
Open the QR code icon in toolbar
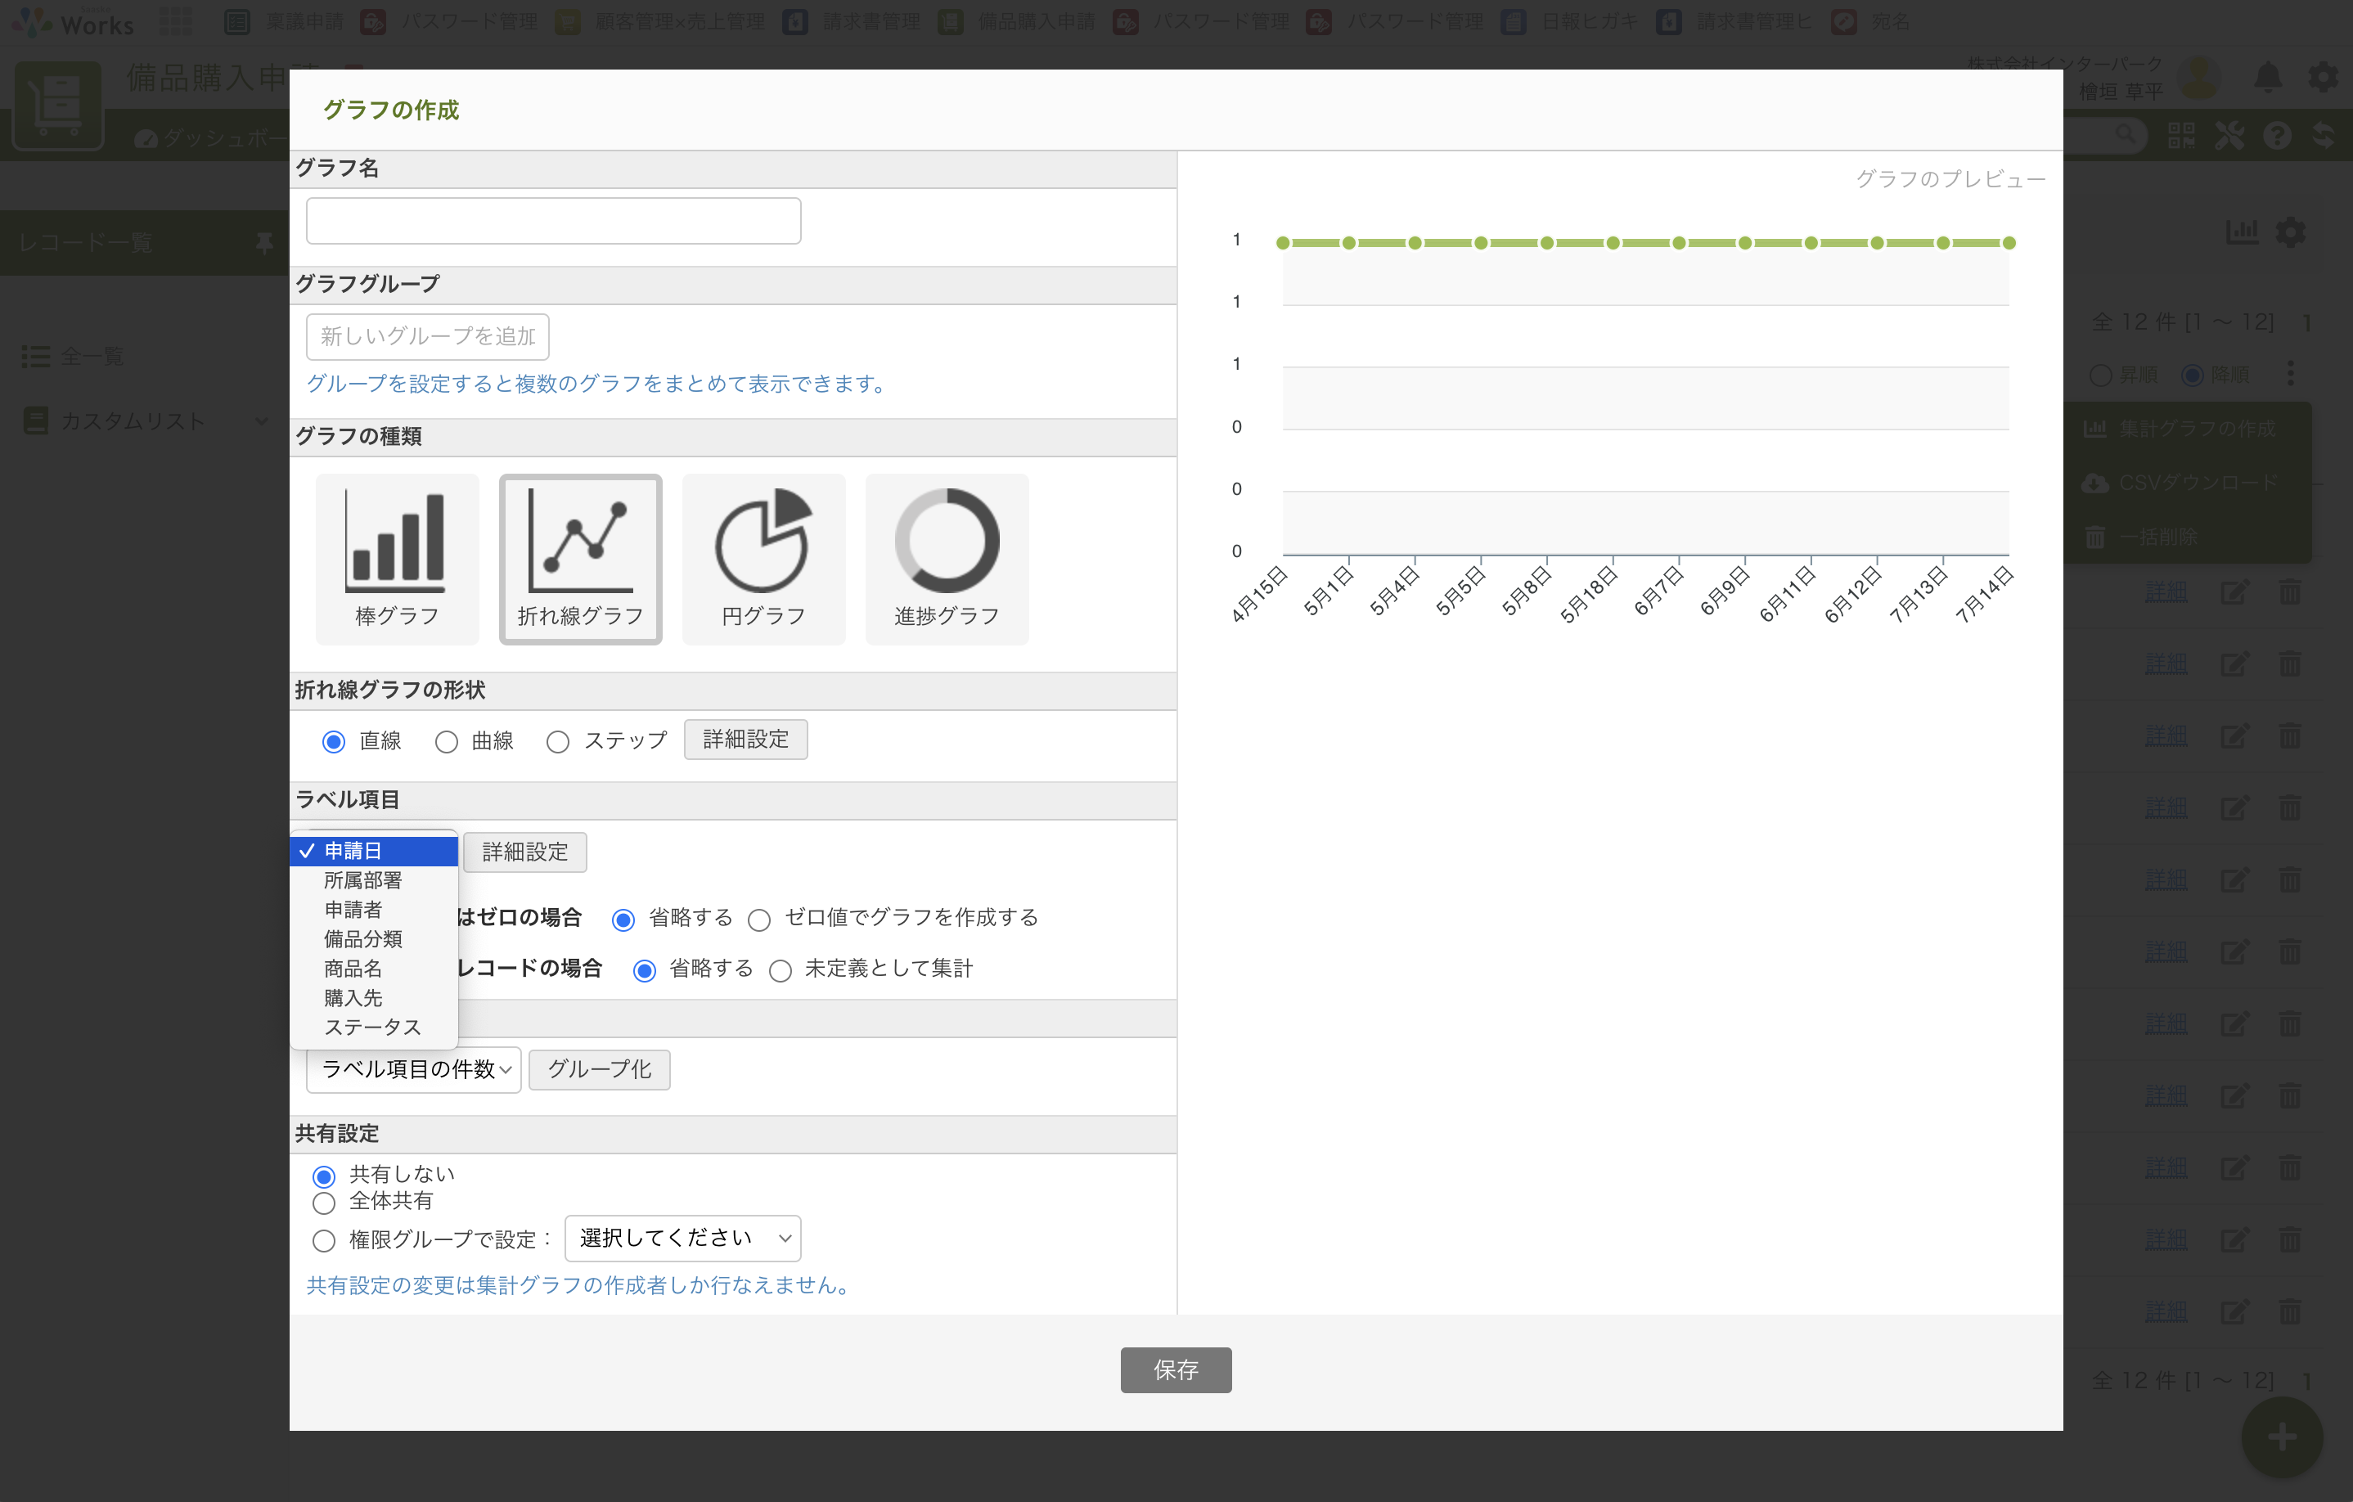[x=2181, y=136]
